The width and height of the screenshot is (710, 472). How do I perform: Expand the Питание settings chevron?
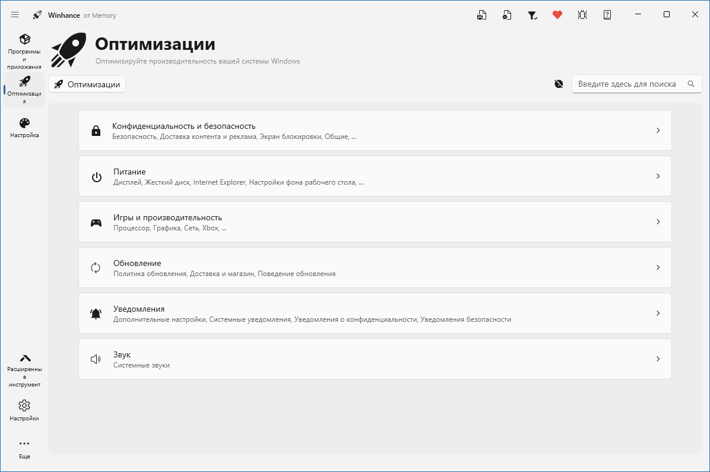click(x=658, y=176)
